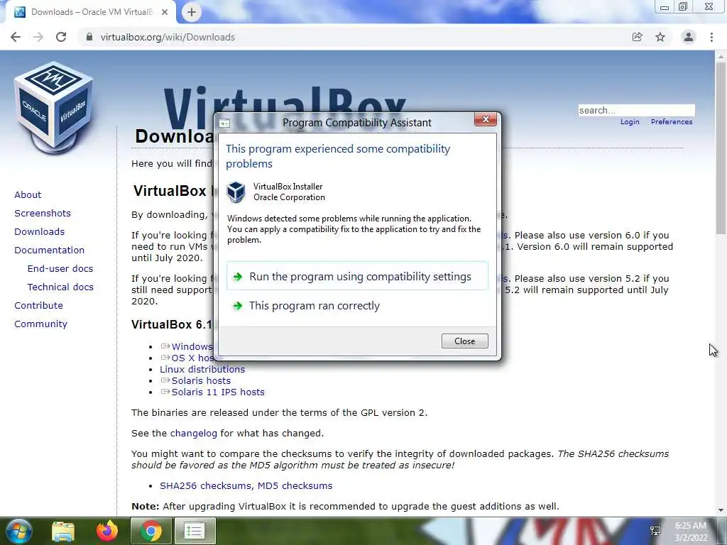Open End-user docs in the sidebar
Screen dimensions: 727x545
point(60,269)
